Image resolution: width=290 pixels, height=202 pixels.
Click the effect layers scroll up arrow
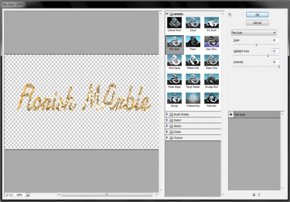coord(282,114)
